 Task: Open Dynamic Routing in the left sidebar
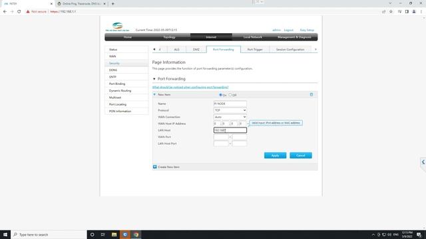pos(126,91)
